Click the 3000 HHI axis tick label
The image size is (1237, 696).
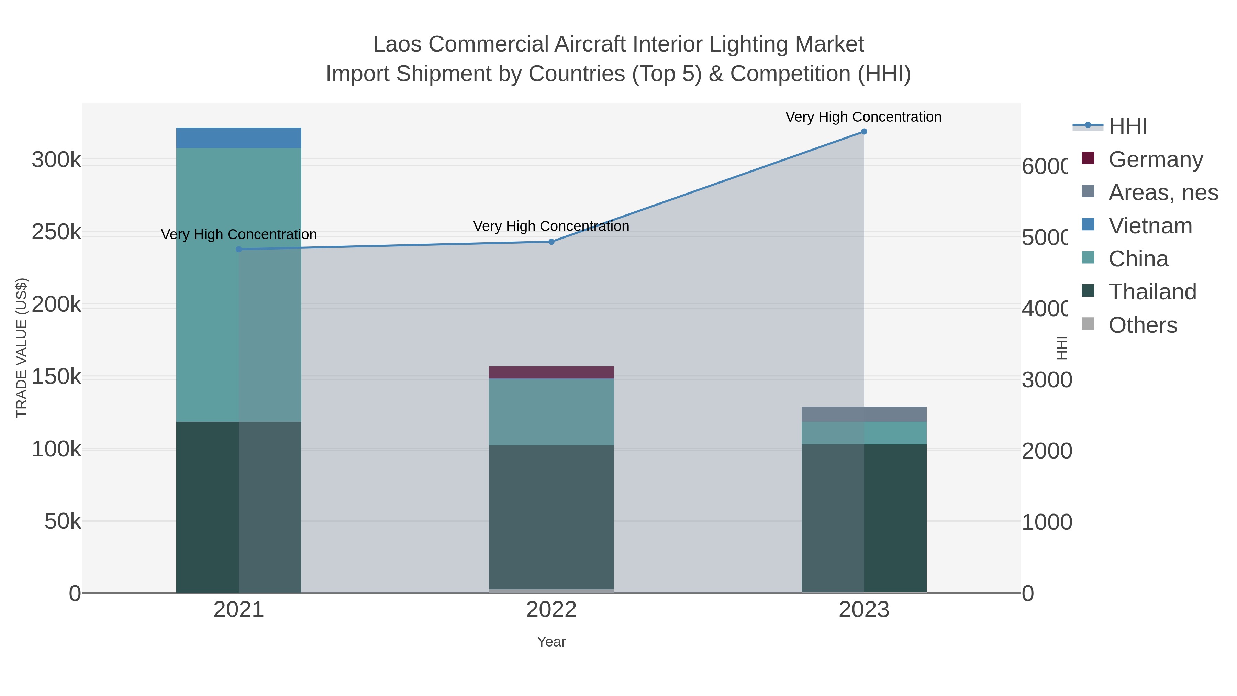pyautogui.click(x=1047, y=380)
